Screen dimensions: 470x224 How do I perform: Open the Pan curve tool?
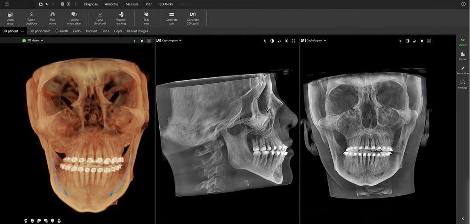click(x=53, y=18)
